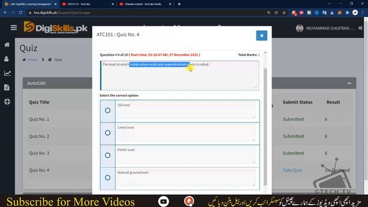Click the Quiz breadcrumb item
This screenshot has height=207, width=368.
click(58, 60)
